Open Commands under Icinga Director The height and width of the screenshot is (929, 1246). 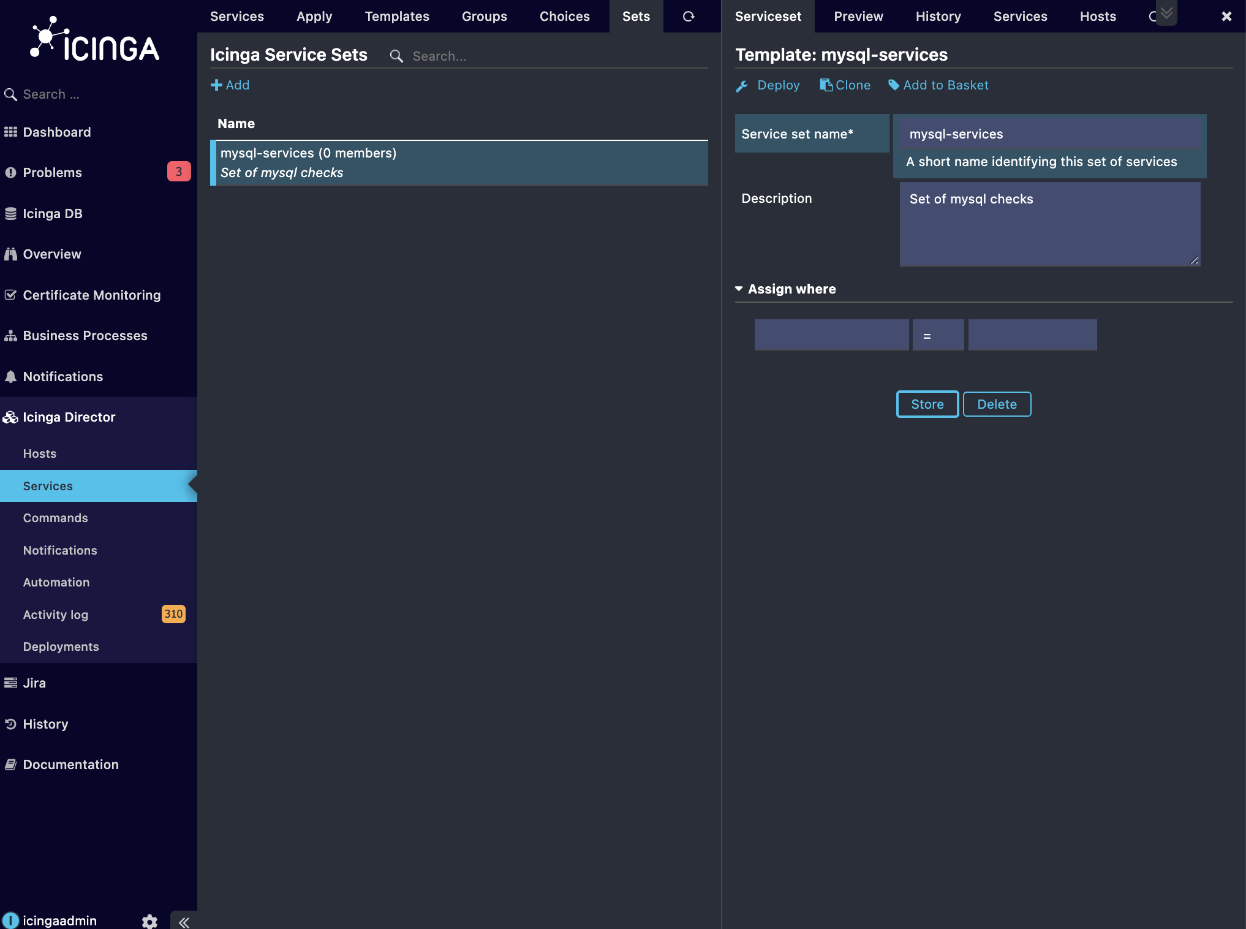55,518
